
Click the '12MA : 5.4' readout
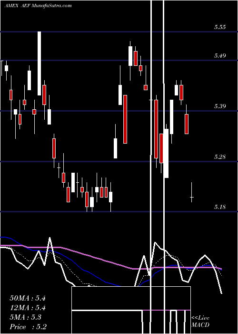tap(28, 308)
